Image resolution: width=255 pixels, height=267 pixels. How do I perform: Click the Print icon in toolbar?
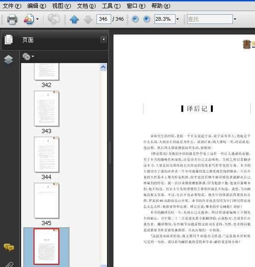12,19
